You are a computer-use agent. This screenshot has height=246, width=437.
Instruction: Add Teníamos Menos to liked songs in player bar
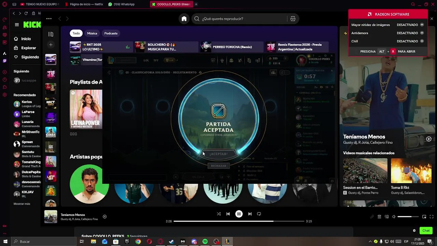(105, 217)
